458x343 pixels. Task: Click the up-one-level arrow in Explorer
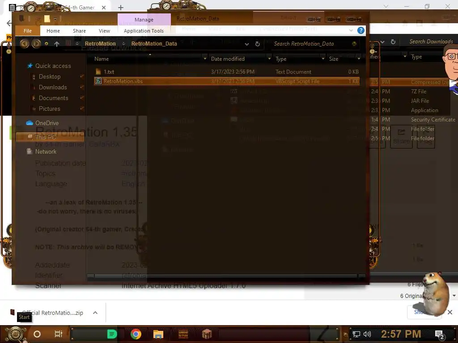point(57,44)
